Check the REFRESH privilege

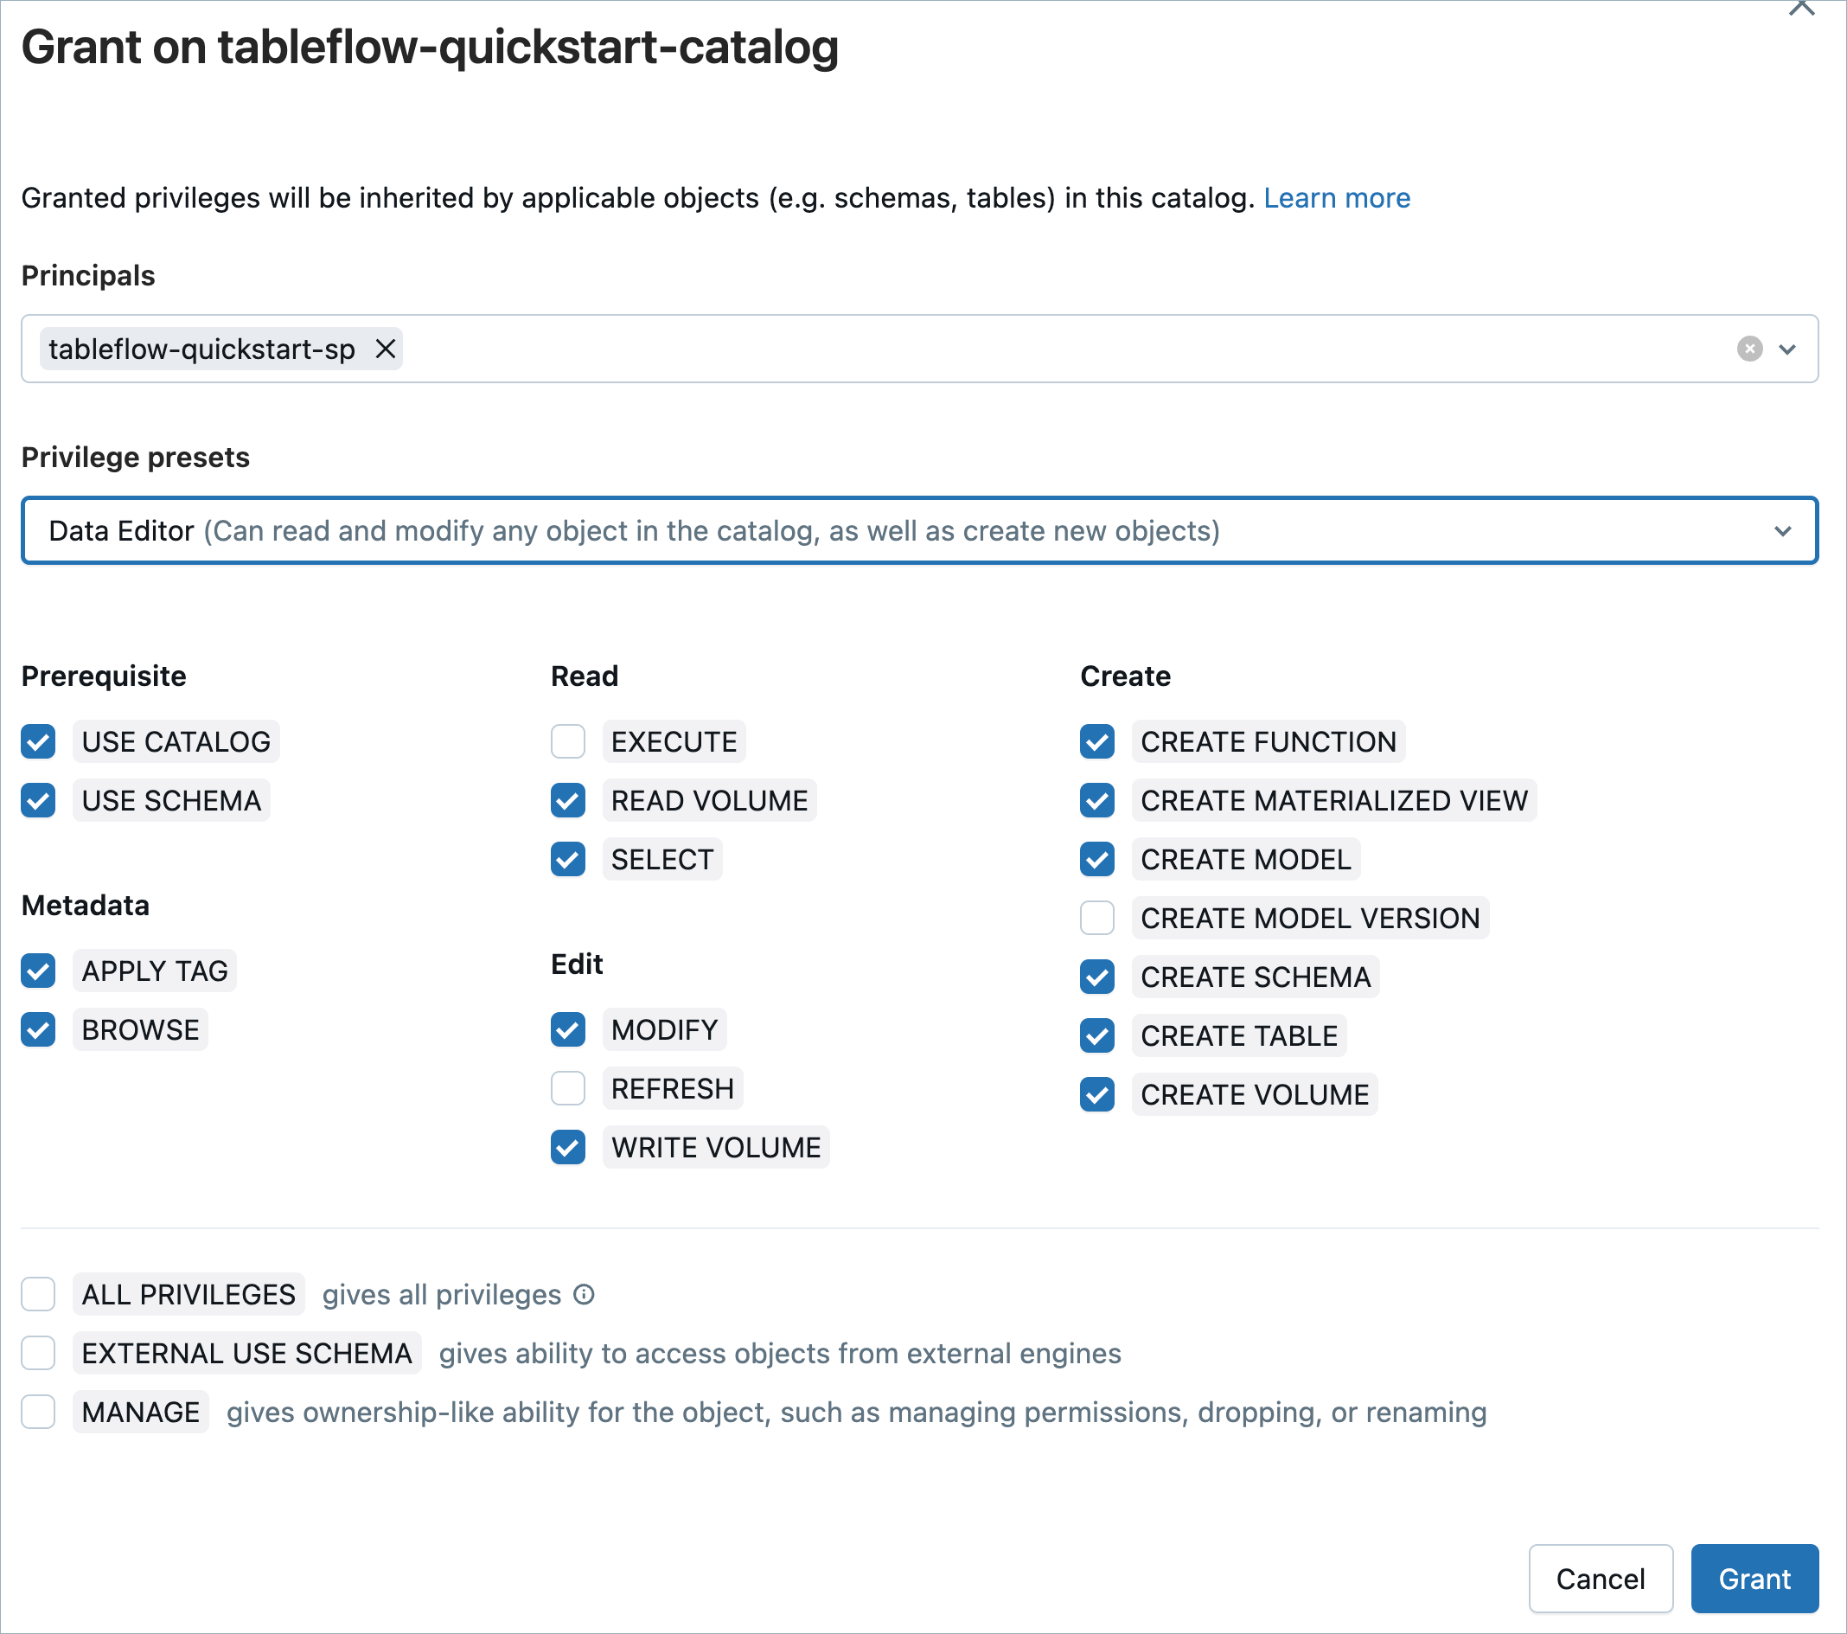point(567,1089)
